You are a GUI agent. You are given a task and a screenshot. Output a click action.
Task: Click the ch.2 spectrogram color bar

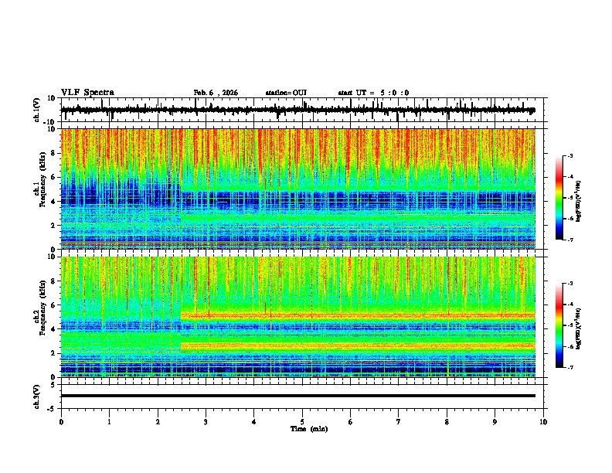point(559,325)
